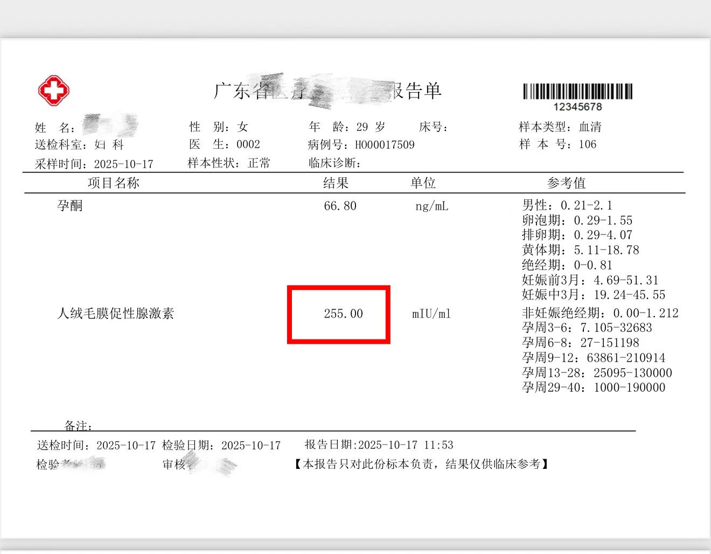The width and height of the screenshot is (711, 554).
Task: Click the sampling date 2025-10-17
Action: (x=122, y=163)
